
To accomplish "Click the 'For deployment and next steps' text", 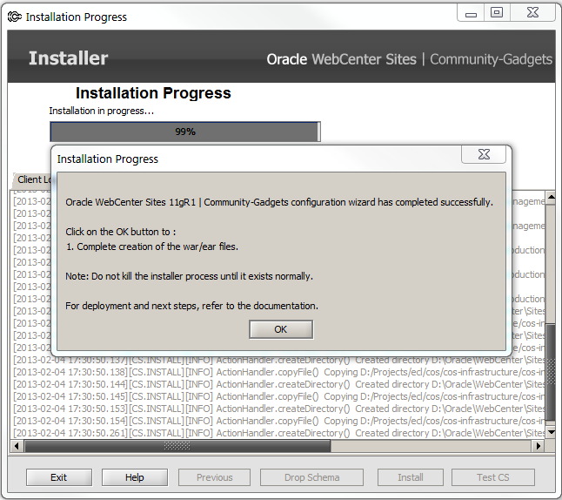I will (x=191, y=306).
